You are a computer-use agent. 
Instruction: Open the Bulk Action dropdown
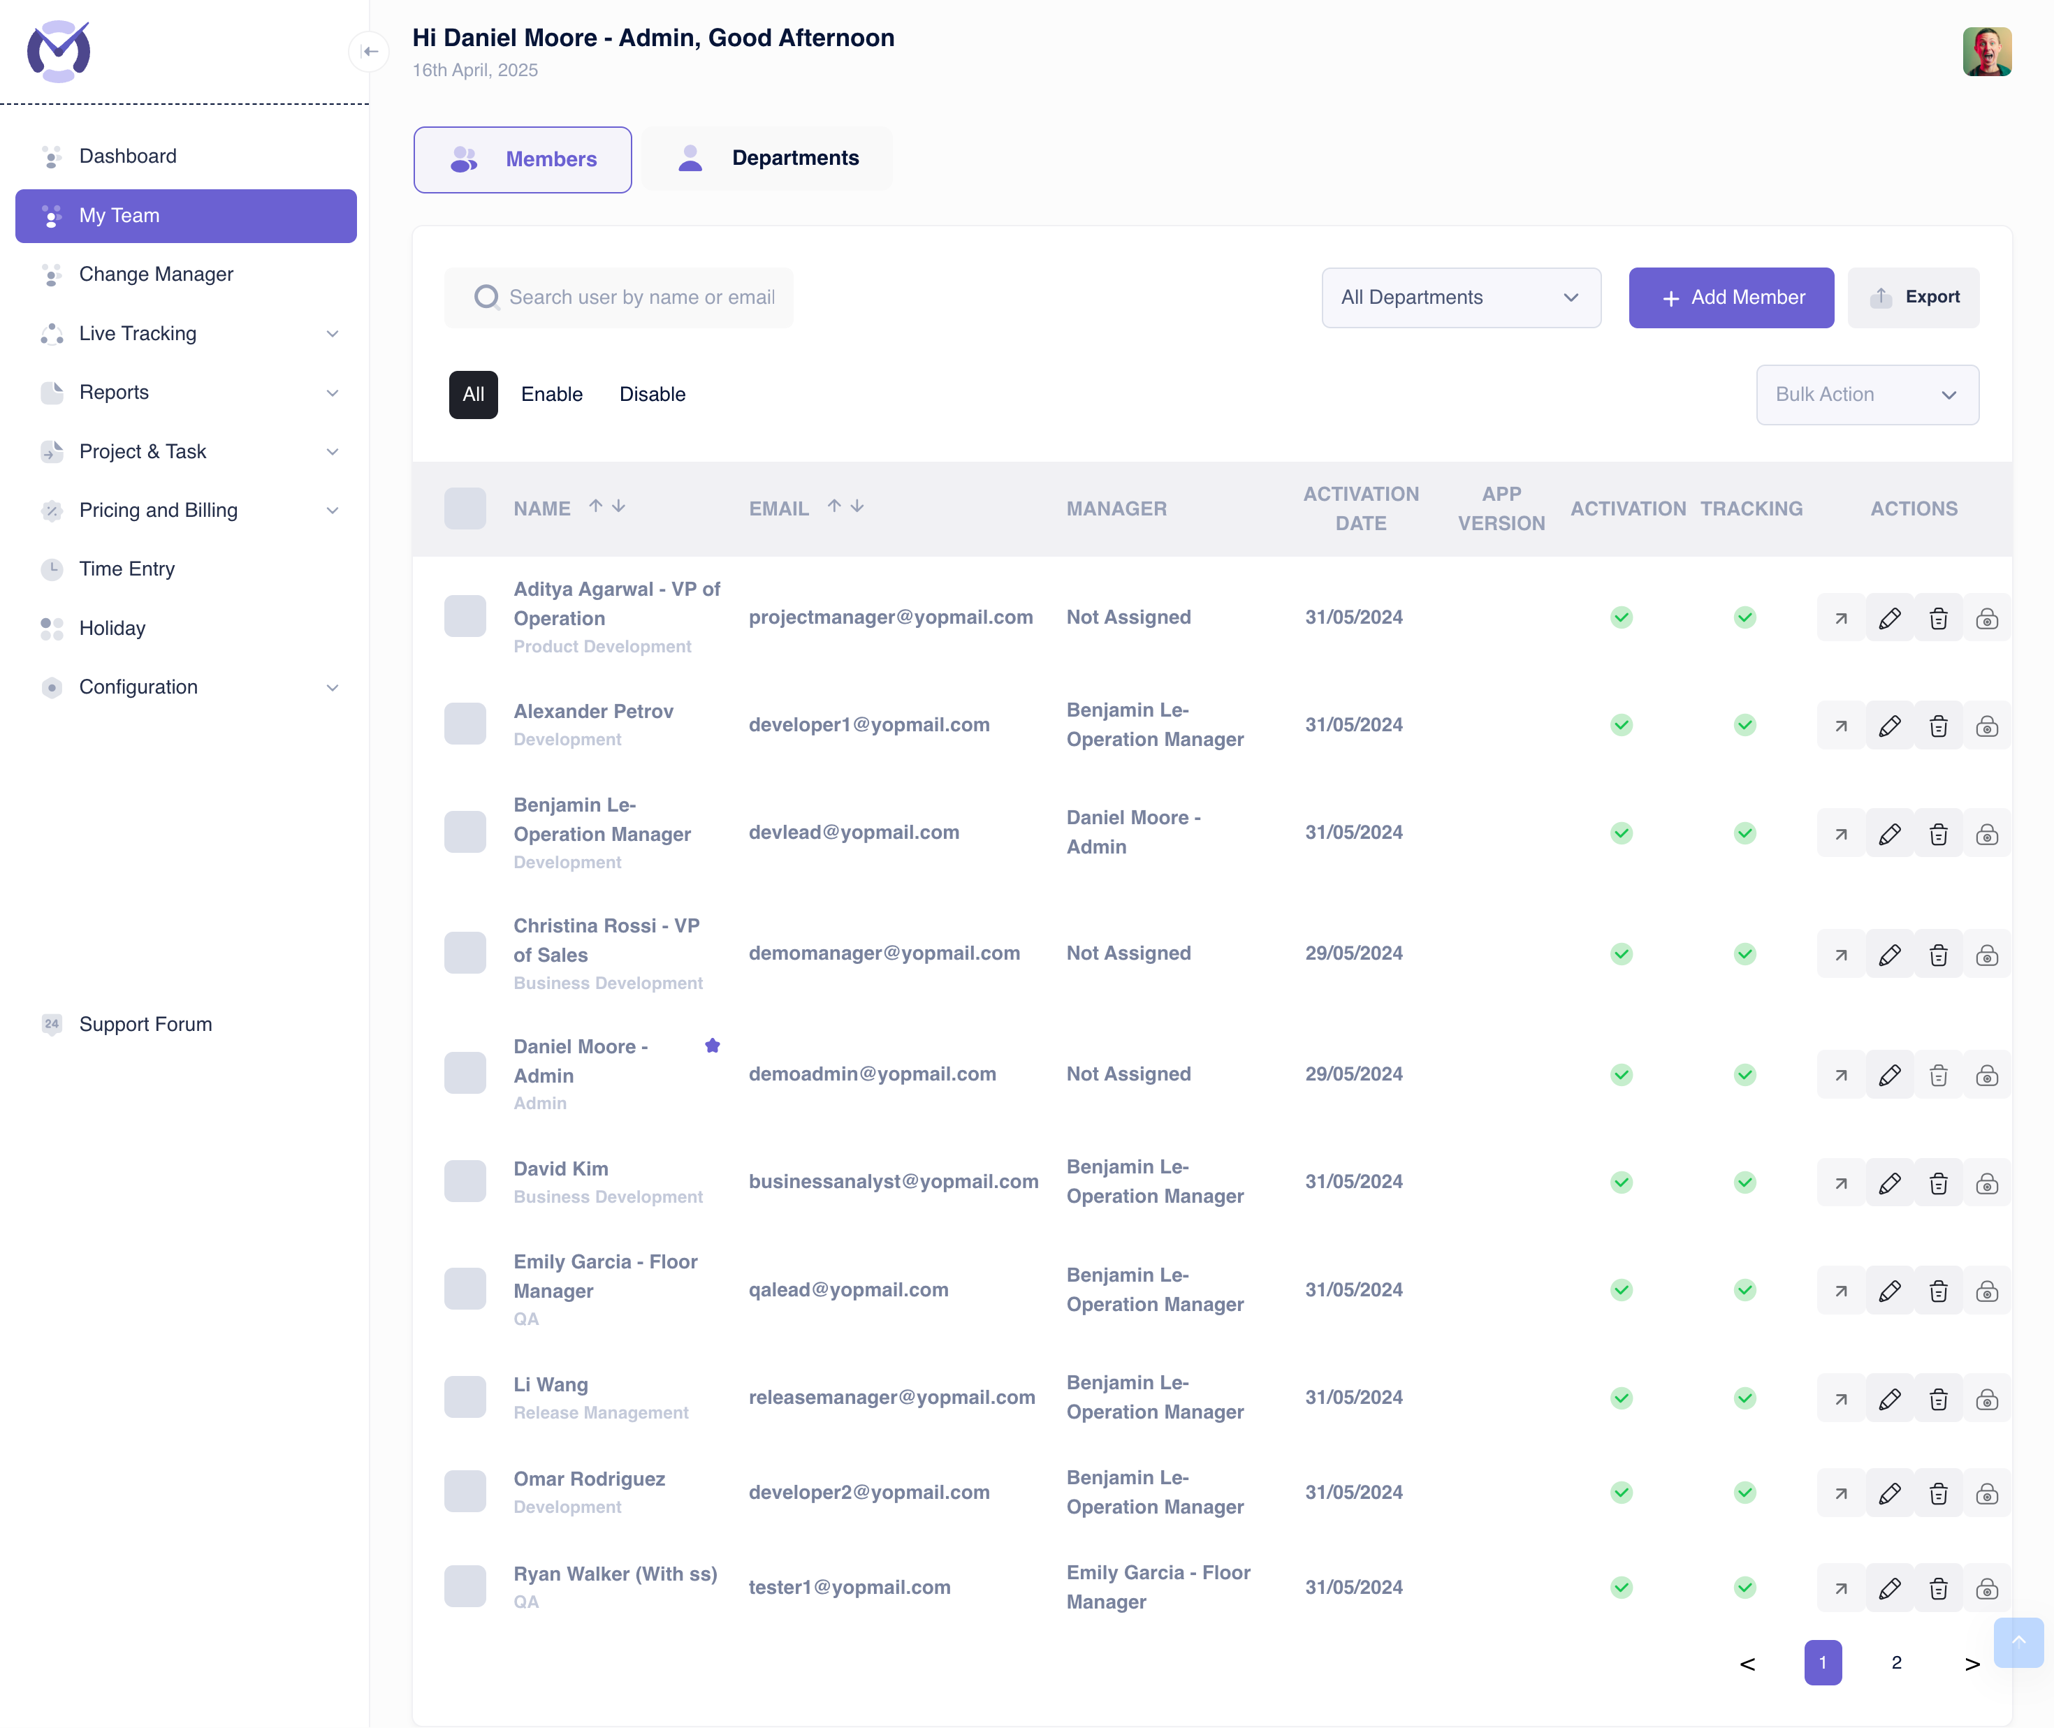1867,395
